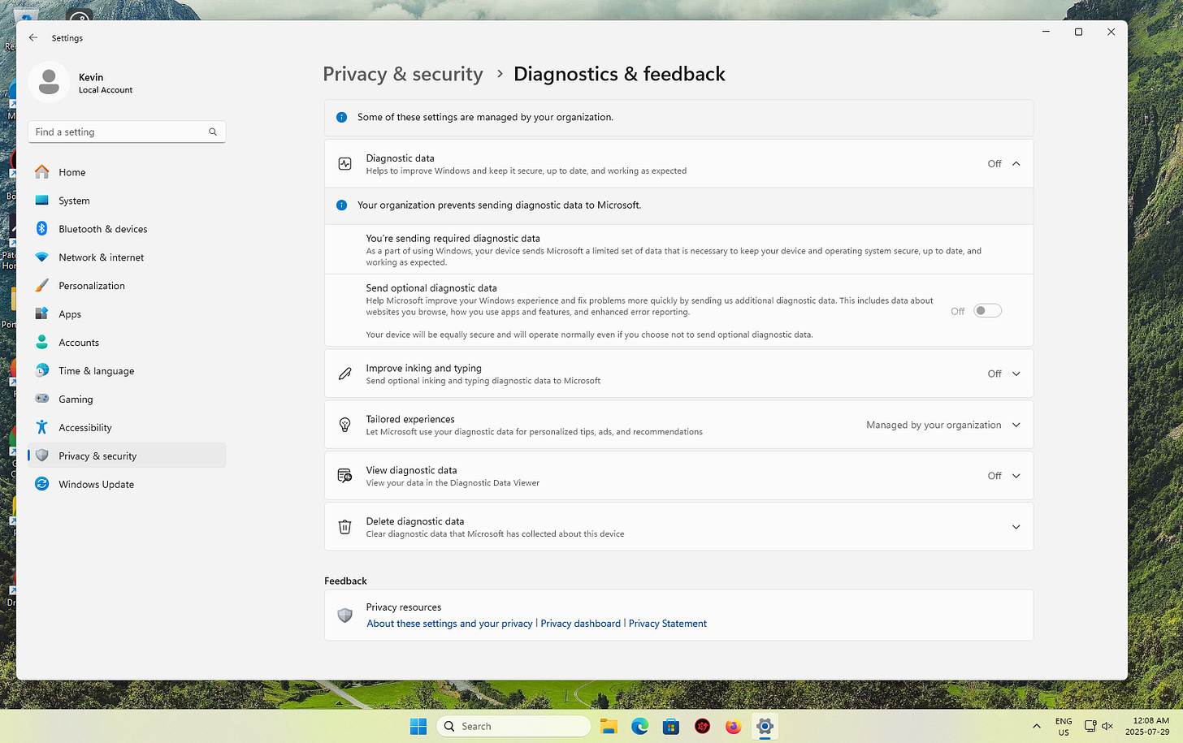Open the Privacy dashboard link

point(580,624)
